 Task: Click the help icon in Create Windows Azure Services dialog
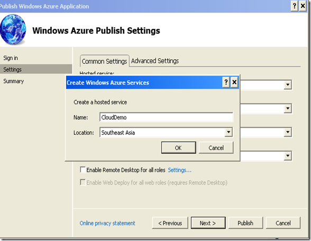click(226, 82)
